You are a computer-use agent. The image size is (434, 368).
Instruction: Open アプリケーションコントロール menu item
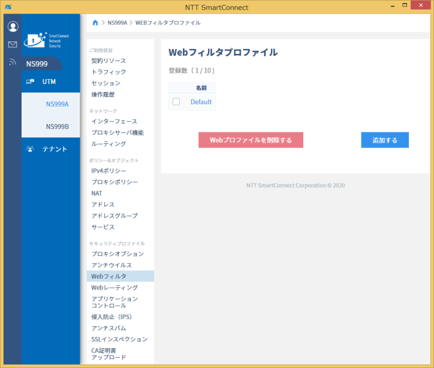[114, 302]
